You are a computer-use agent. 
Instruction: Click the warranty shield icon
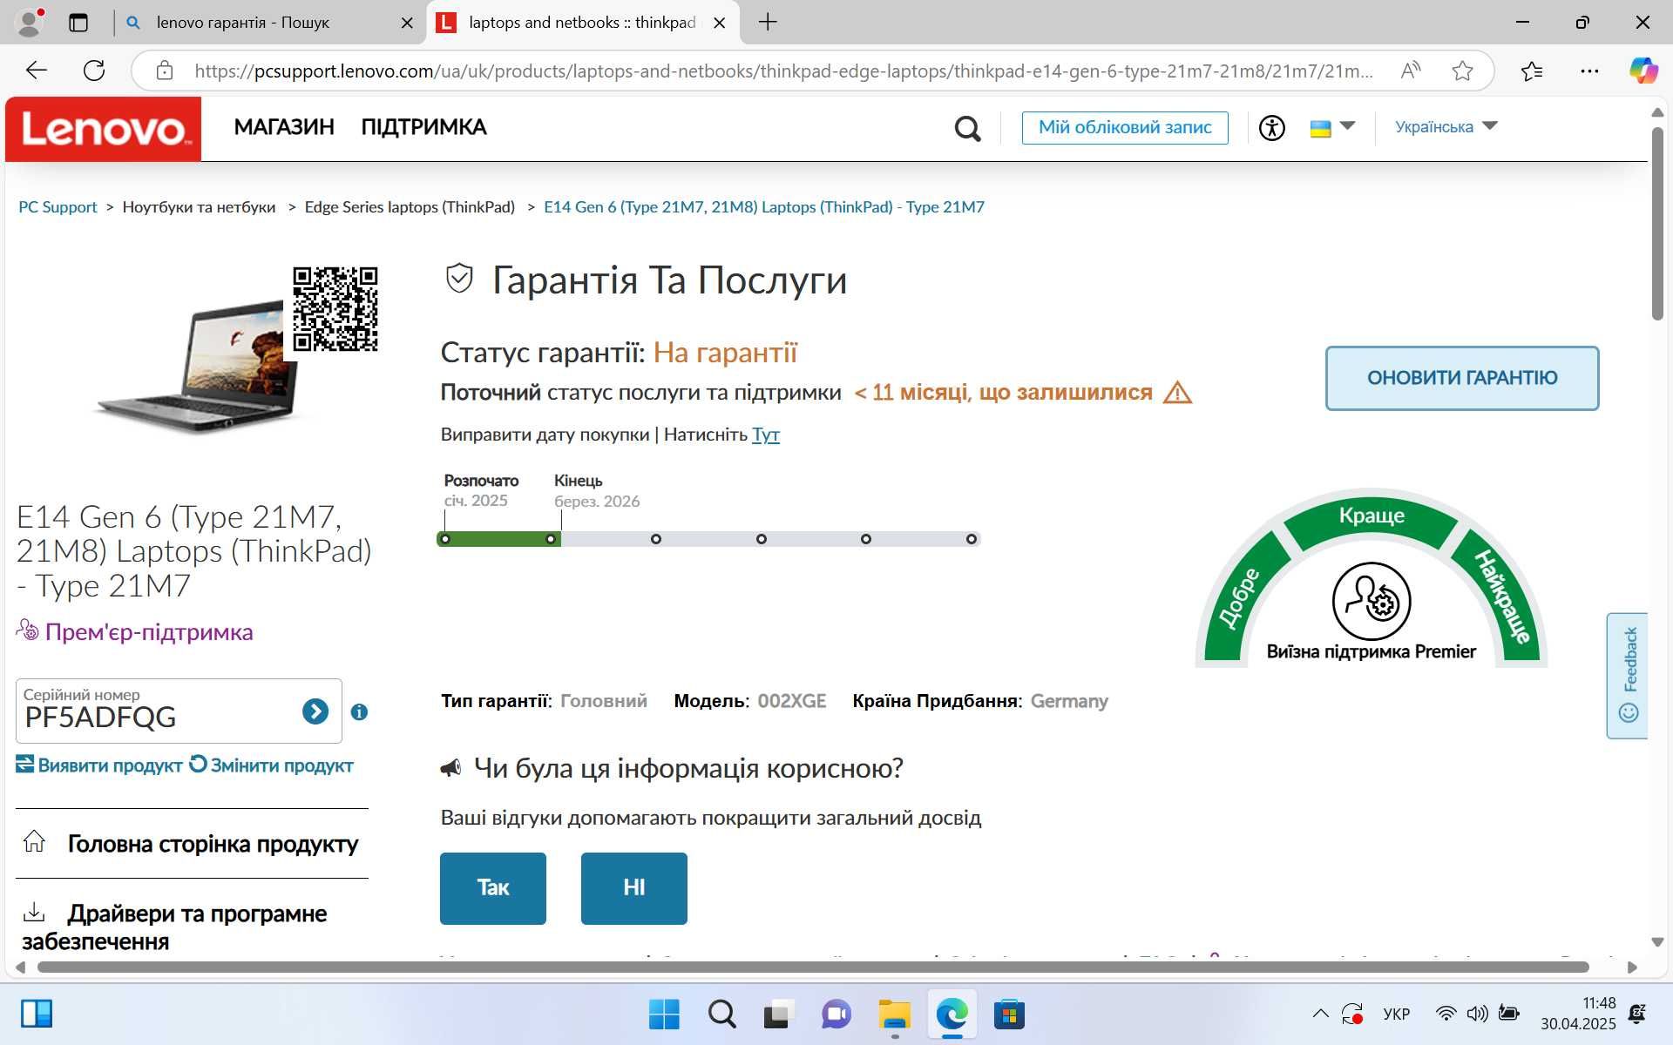459,279
